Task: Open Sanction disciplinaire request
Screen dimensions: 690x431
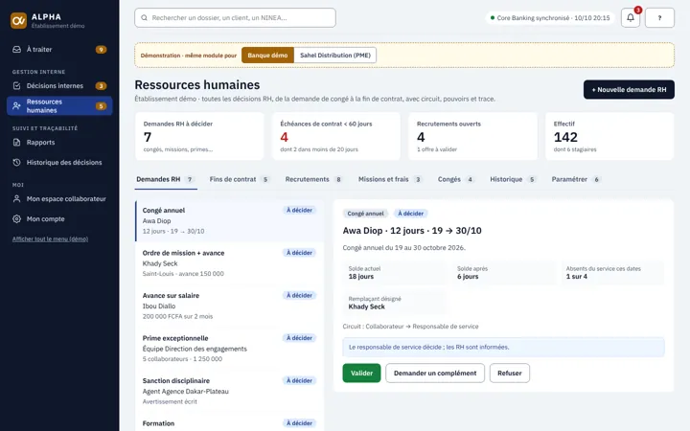Action: click(x=229, y=392)
